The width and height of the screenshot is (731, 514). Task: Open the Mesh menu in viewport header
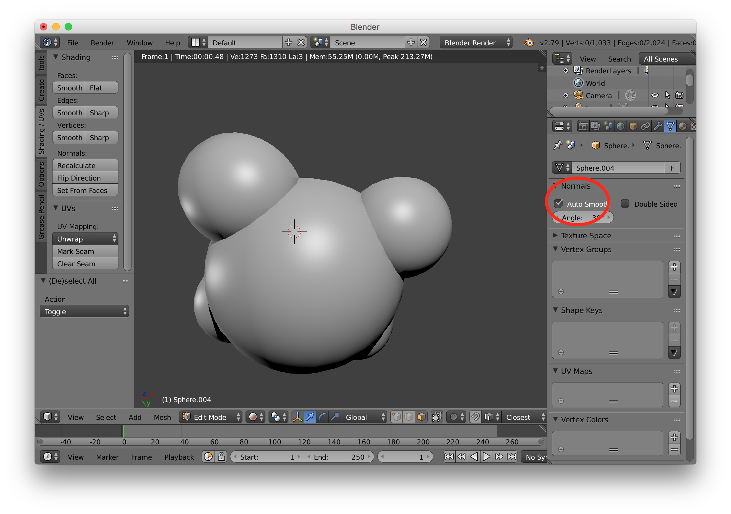click(162, 417)
